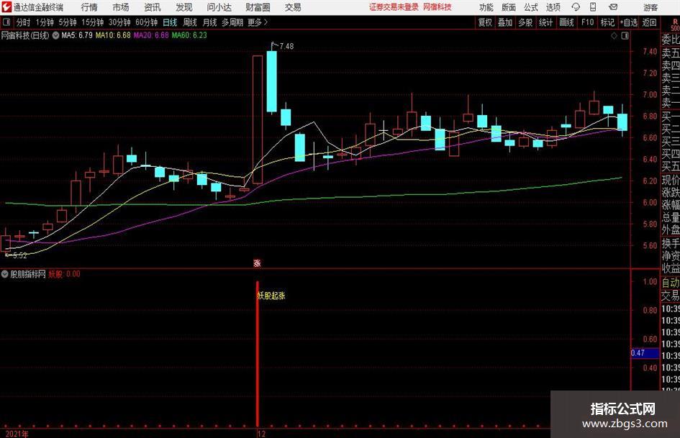Click the indicator settings icon beside 网宿科技(日线)
The height and width of the screenshot is (438, 680).
[55, 35]
